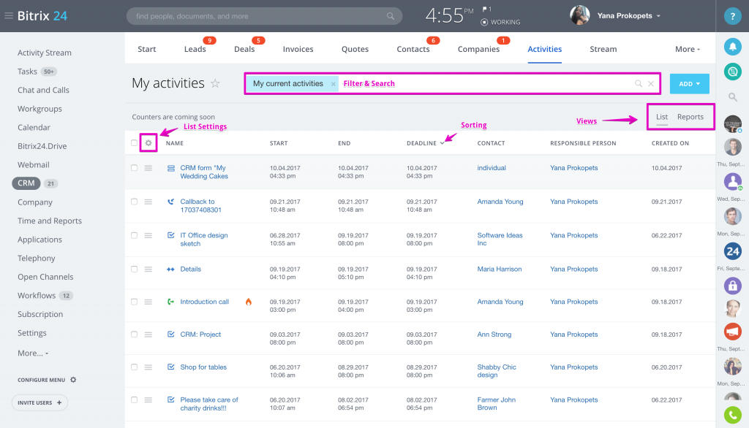This screenshot has height=428, width=749.
Task: Click the right sidebar search magnifier icon
Action: point(732,97)
